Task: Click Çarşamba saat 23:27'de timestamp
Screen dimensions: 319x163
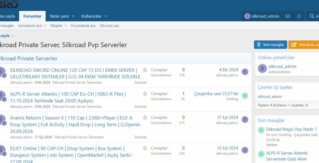Action: (216, 94)
